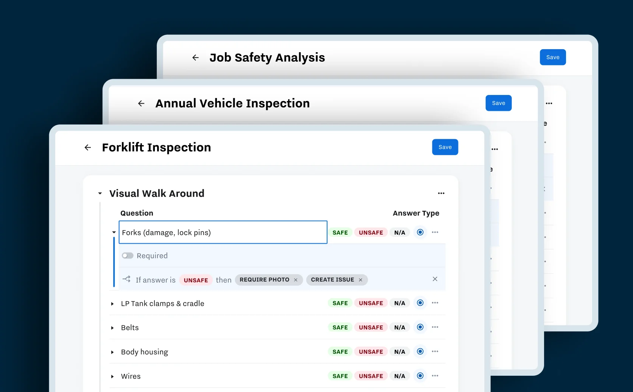
Task: Collapse the Forks question details
Action: (113, 232)
